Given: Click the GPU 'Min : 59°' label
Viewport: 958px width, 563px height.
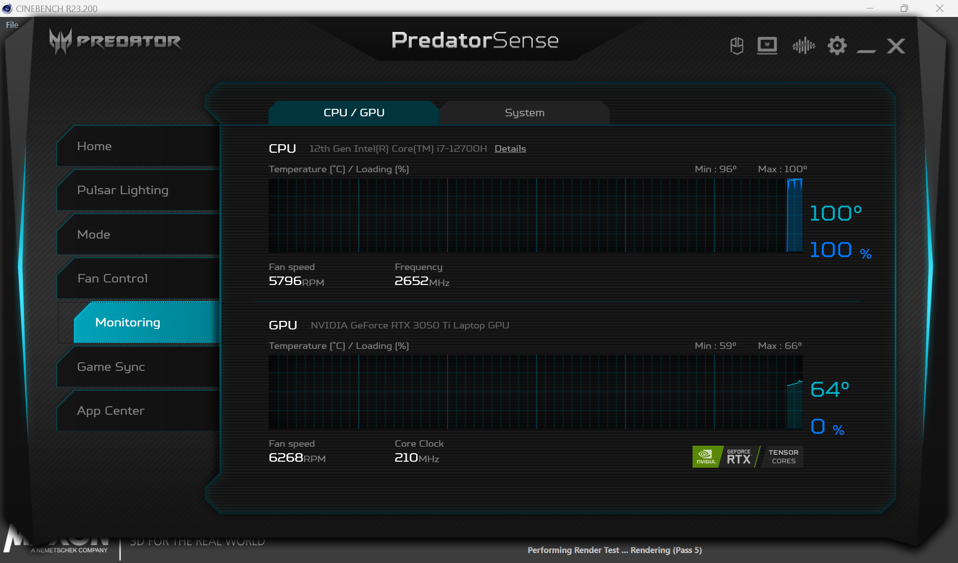Looking at the screenshot, I should pyautogui.click(x=716, y=346).
